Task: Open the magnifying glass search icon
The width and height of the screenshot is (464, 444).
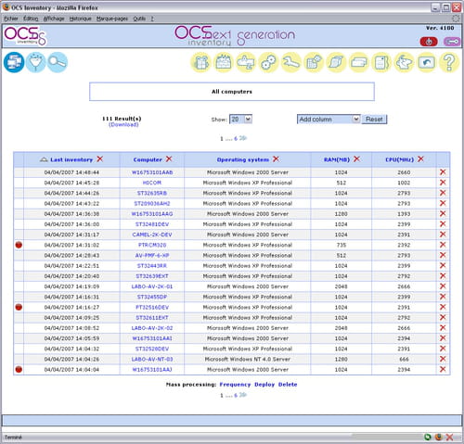Action: pyautogui.click(x=58, y=62)
